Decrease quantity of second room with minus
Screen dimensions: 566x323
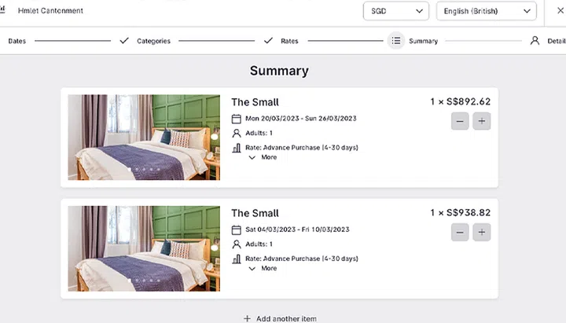pyautogui.click(x=460, y=232)
